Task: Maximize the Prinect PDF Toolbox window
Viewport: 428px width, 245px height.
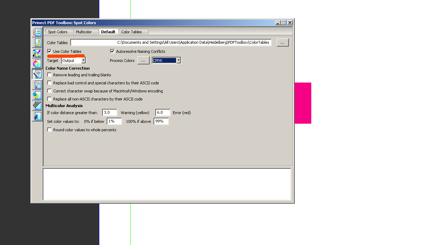Action: (284, 23)
